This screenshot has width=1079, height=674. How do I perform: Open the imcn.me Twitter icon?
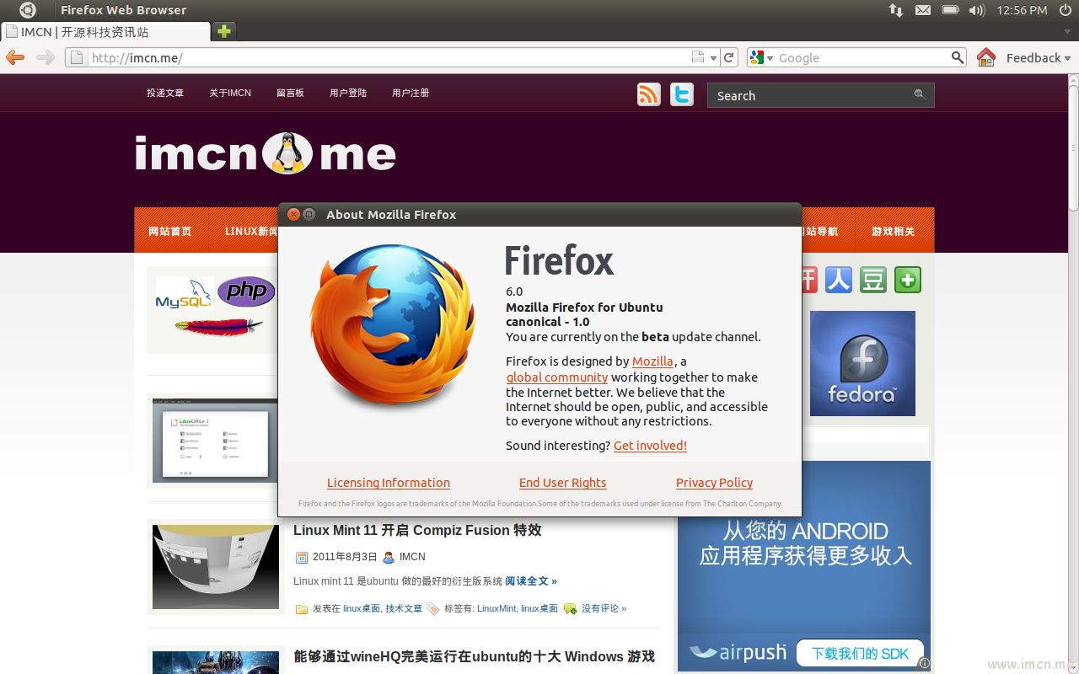pyautogui.click(x=682, y=94)
